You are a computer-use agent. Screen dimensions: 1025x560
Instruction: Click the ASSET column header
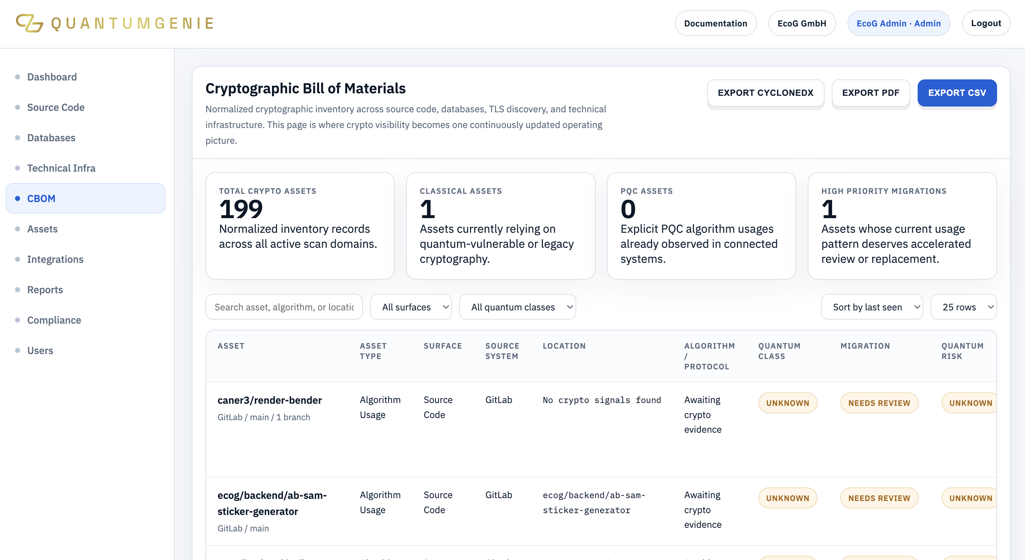click(x=231, y=346)
